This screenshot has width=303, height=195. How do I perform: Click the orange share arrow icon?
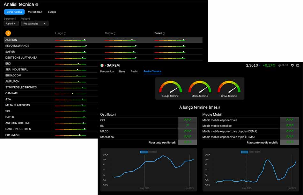pyautogui.click(x=8, y=33)
